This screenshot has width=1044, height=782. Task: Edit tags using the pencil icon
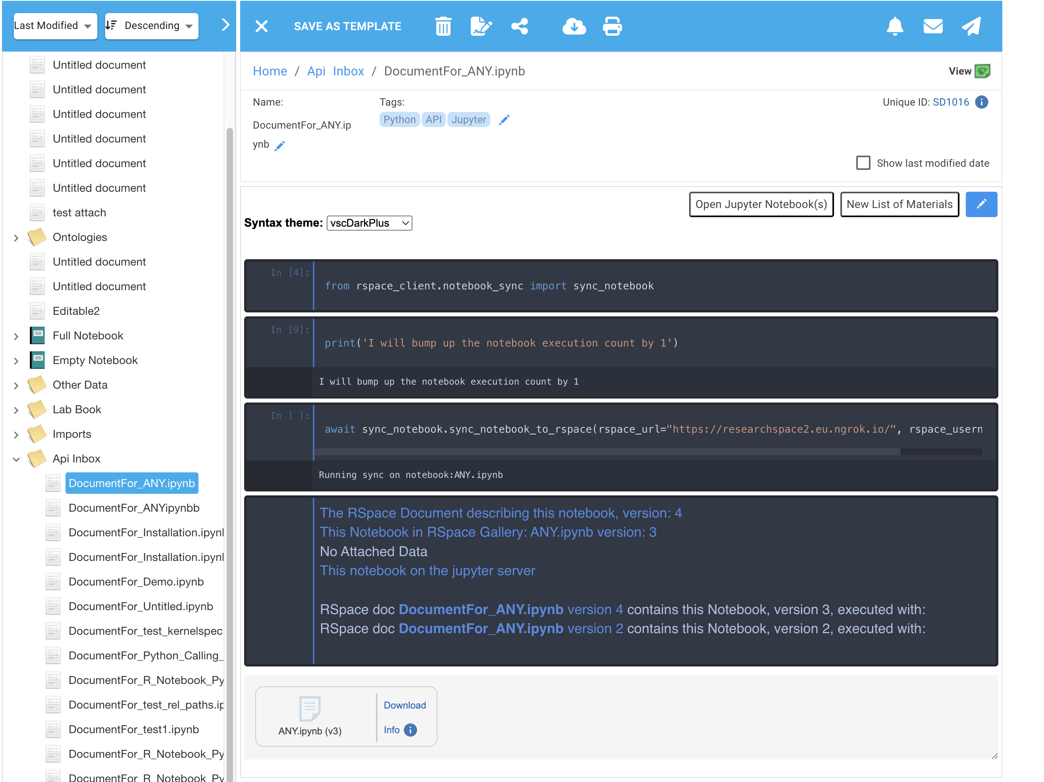point(504,120)
